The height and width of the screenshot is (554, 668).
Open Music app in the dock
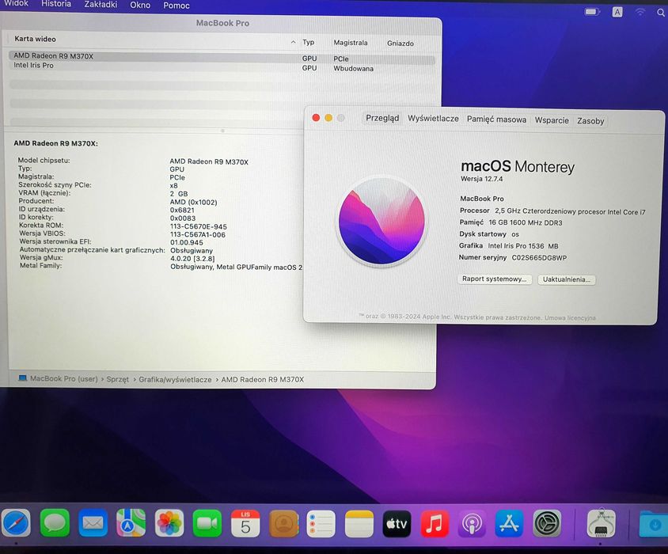pos(435,524)
